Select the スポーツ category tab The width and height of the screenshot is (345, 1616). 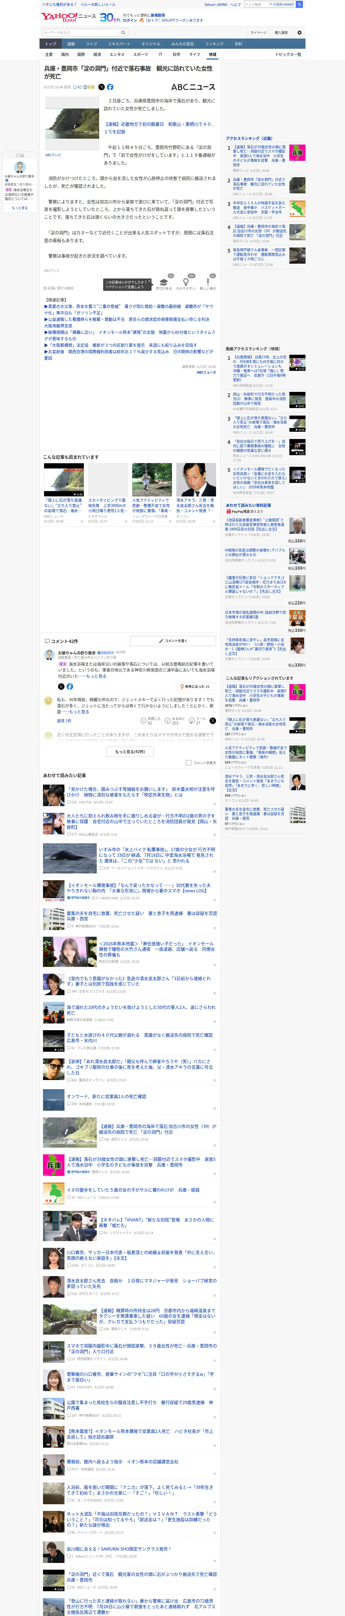click(x=141, y=55)
